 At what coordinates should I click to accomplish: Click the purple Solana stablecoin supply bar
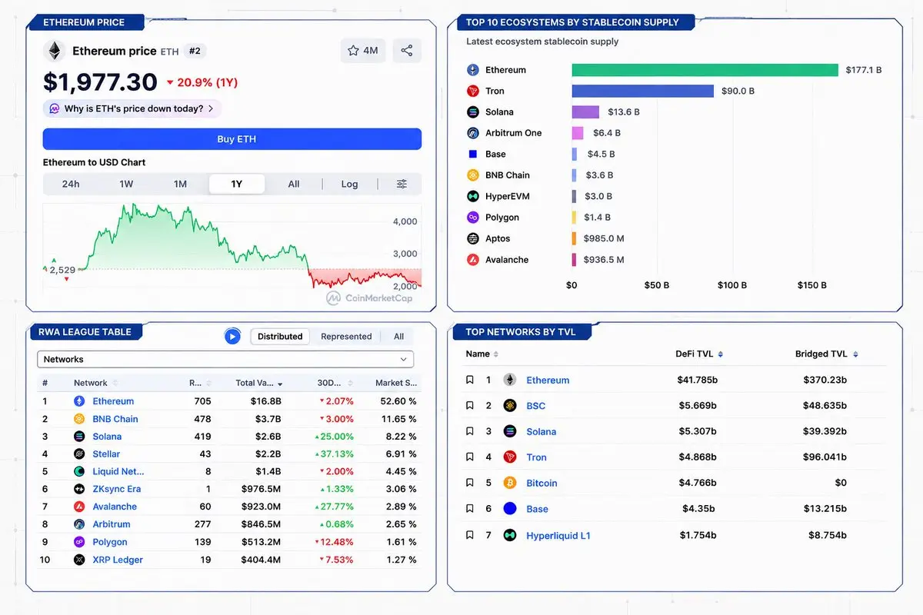coord(585,112)
